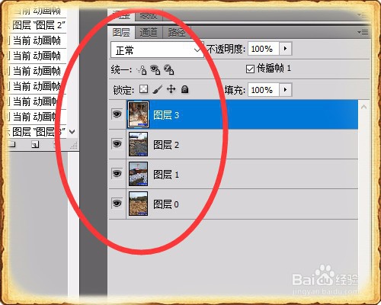Click the 填充 label

tap(235, 90)
